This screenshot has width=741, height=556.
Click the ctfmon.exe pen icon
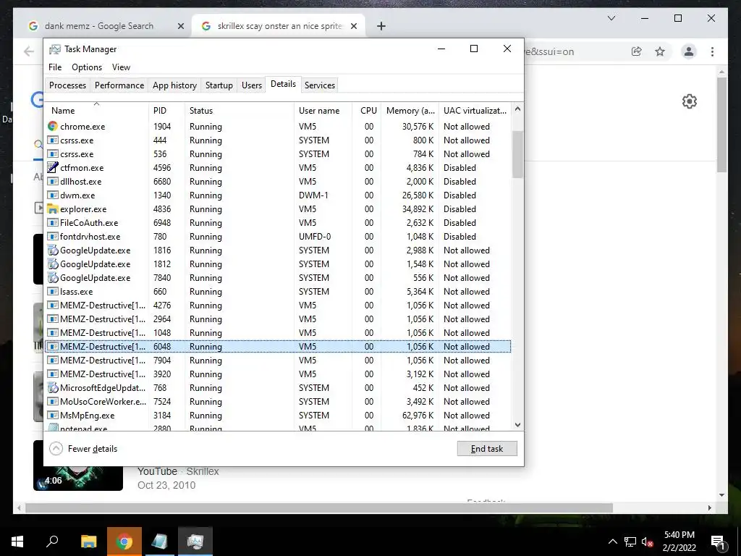pyautogui.click(x=53, y=167)
